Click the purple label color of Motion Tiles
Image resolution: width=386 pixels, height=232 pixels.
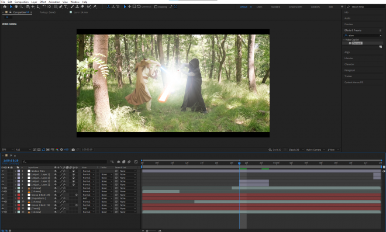pos(19,171)
